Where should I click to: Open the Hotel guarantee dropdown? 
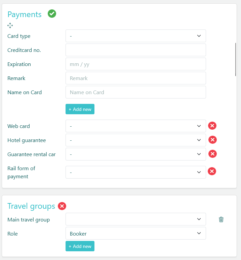[135, 140]
